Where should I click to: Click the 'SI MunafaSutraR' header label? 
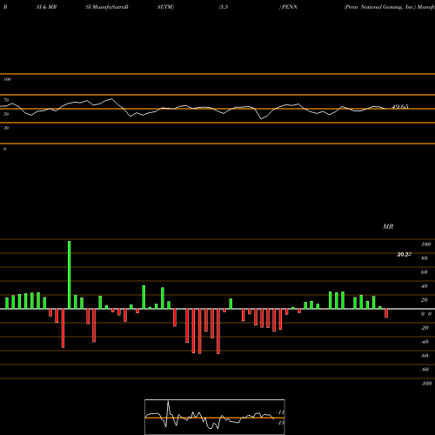click(x=107, y=7)
